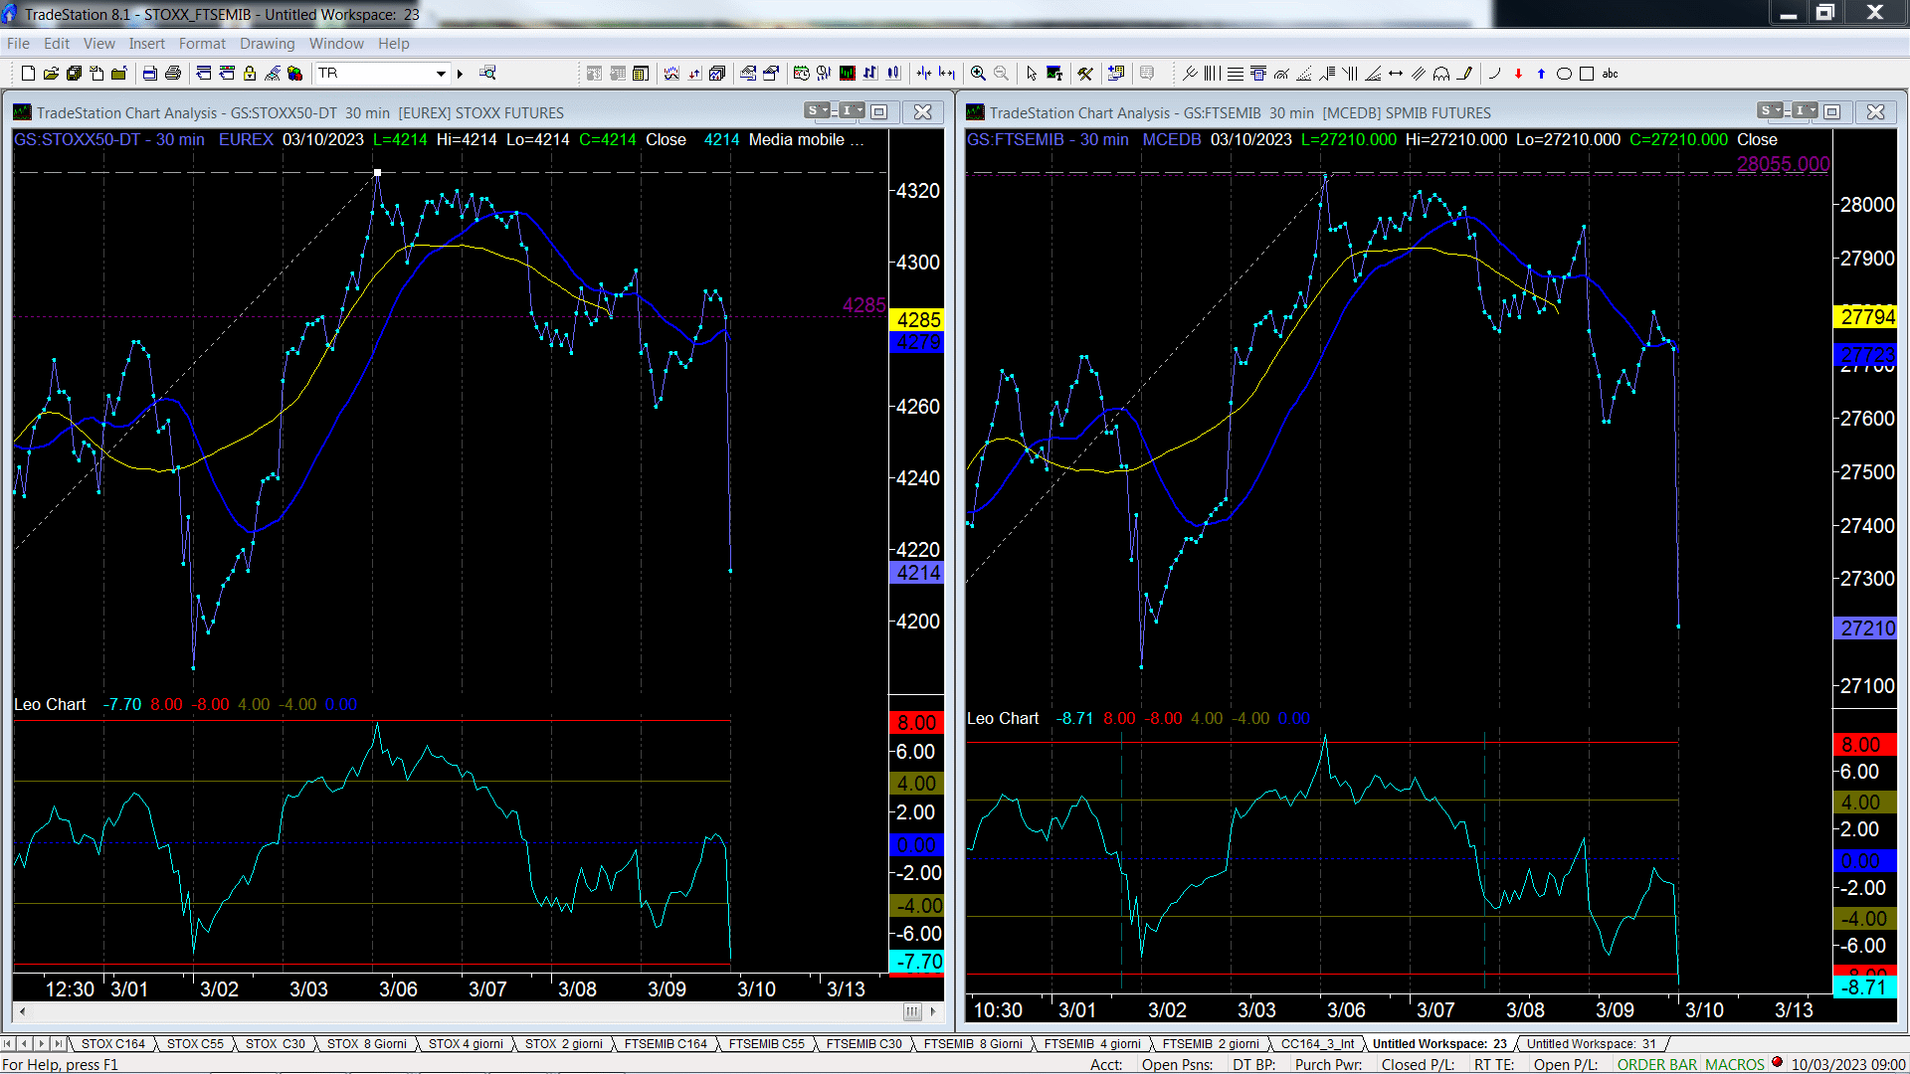
Task: Open the Window menu
Action: point(336,44)
